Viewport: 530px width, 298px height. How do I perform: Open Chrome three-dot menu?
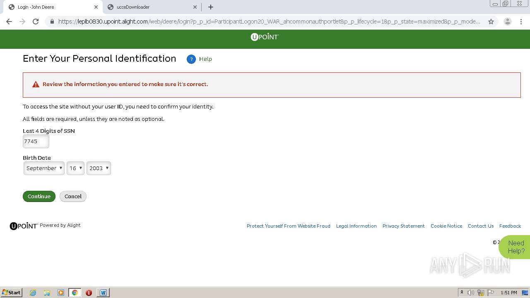coord(521,22)
